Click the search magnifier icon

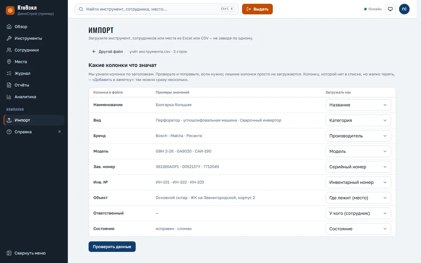coord(81,9)
